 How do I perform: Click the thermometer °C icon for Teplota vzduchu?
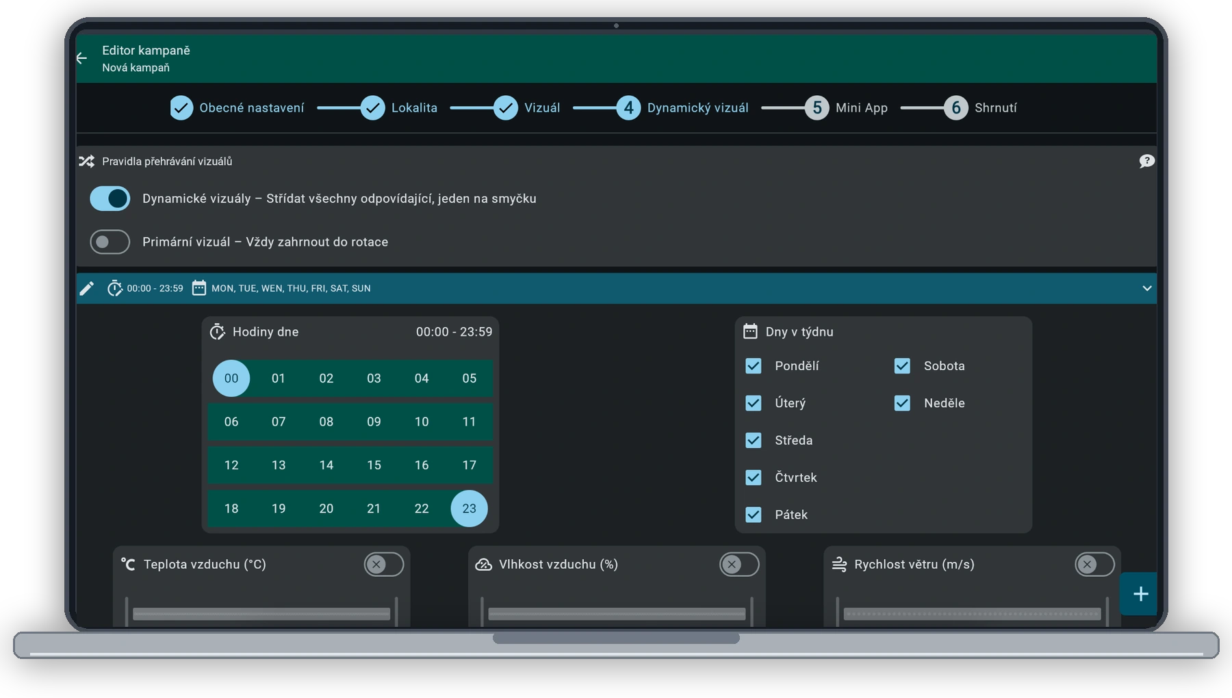128,565
